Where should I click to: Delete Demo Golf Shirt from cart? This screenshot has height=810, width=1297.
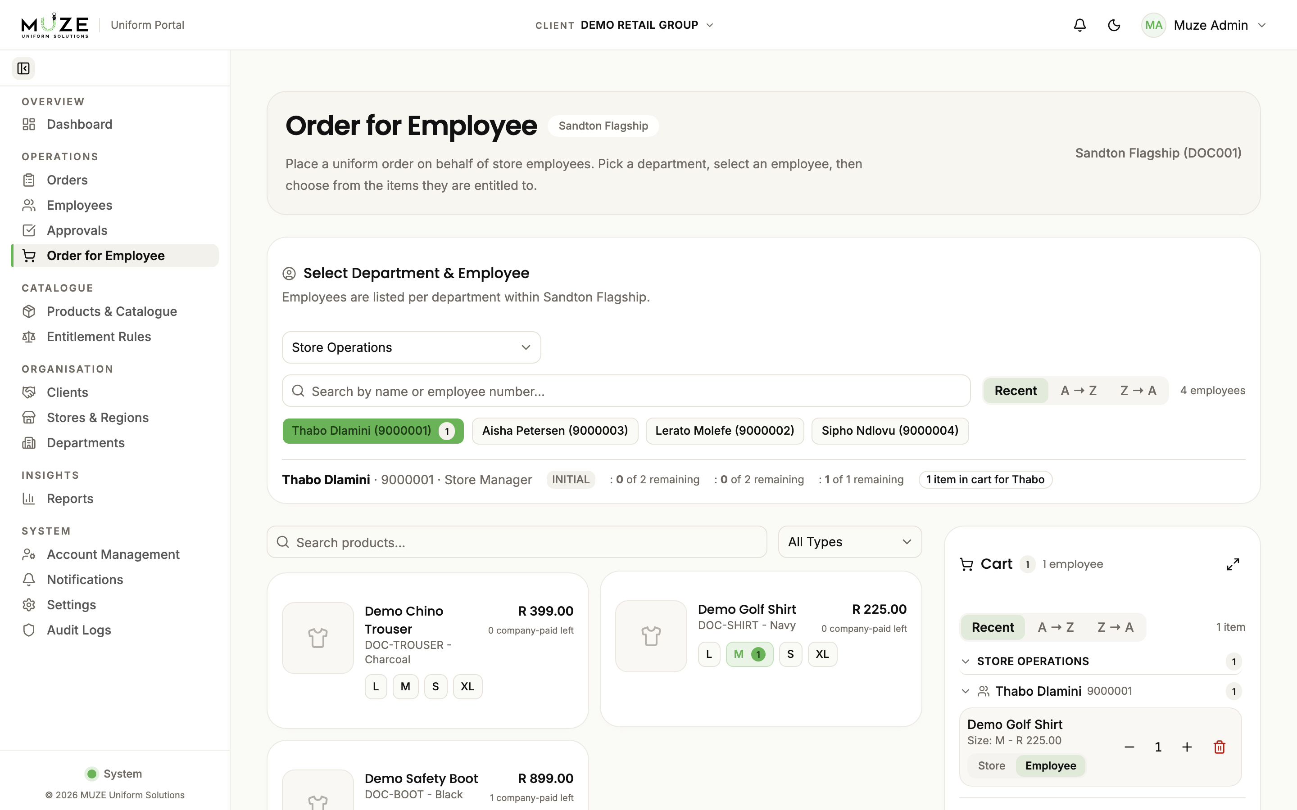click(x=1219, y=747)
